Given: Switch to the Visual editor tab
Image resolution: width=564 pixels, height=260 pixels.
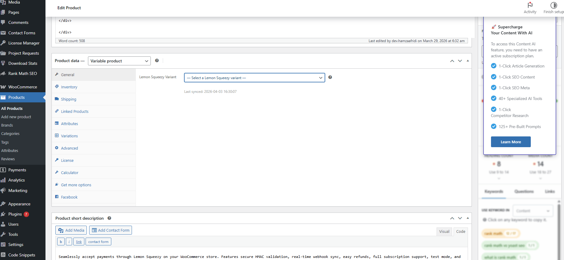Looking at the screenshot, I should pos(444,231).
